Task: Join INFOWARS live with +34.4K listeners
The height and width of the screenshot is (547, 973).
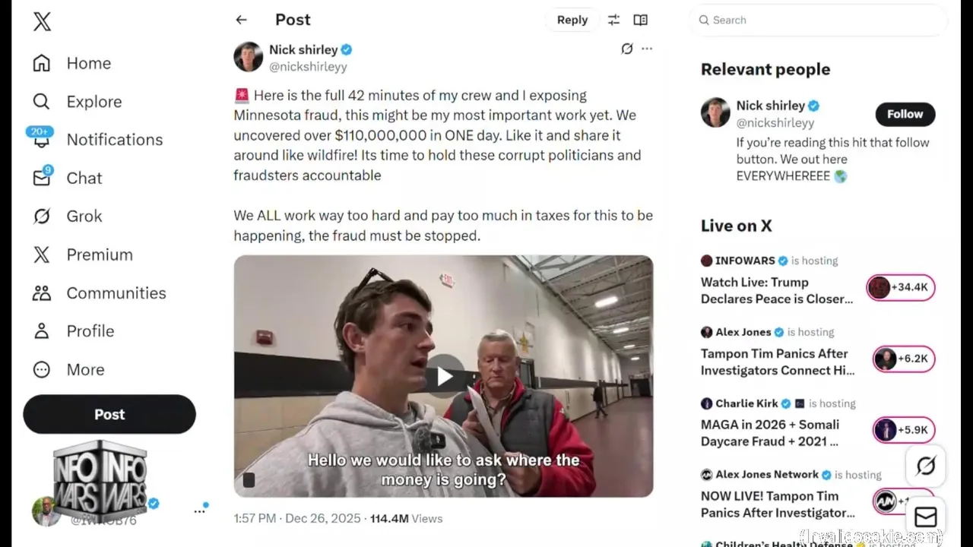Action: [901, 288]
